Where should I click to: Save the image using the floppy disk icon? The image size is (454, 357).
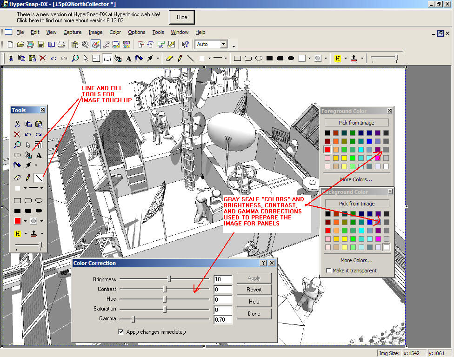(41, 44)
